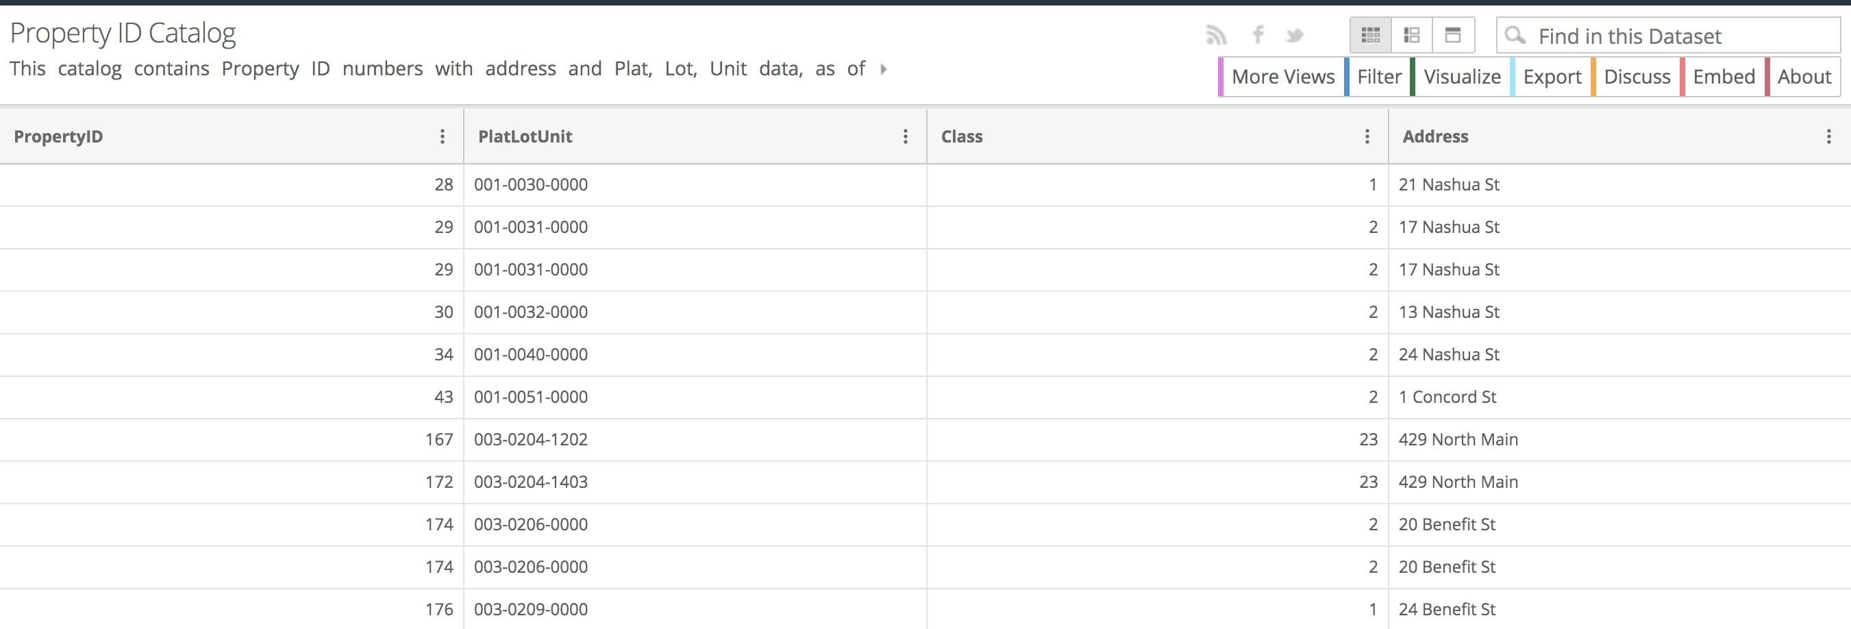Click the RSS feed icon
The height and width of the screenshot is (629, 1851).
pyautogui.click(x=1216, y=34)
